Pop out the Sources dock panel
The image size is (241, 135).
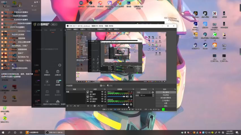105,89
